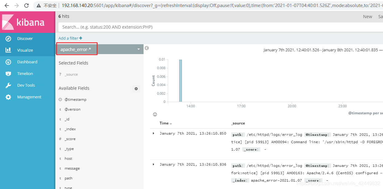The image size is (383, 189).
Task: Select the @timestamp field
Action: click(x=75, y=100)
